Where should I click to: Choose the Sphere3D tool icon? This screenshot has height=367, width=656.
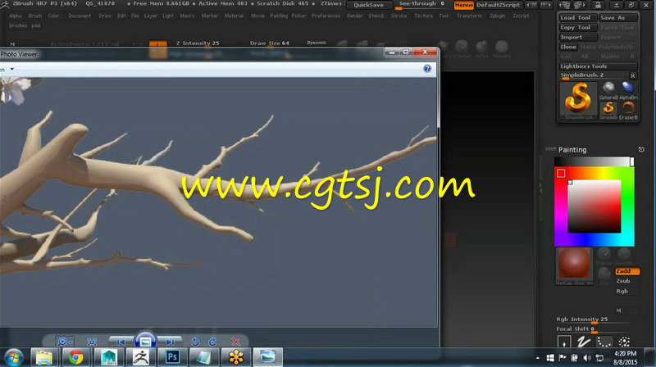tap(608, 91)
